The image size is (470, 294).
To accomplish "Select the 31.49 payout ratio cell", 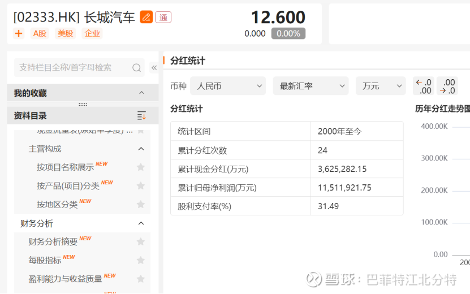I will pyautogui.click(x=357, y=206).
